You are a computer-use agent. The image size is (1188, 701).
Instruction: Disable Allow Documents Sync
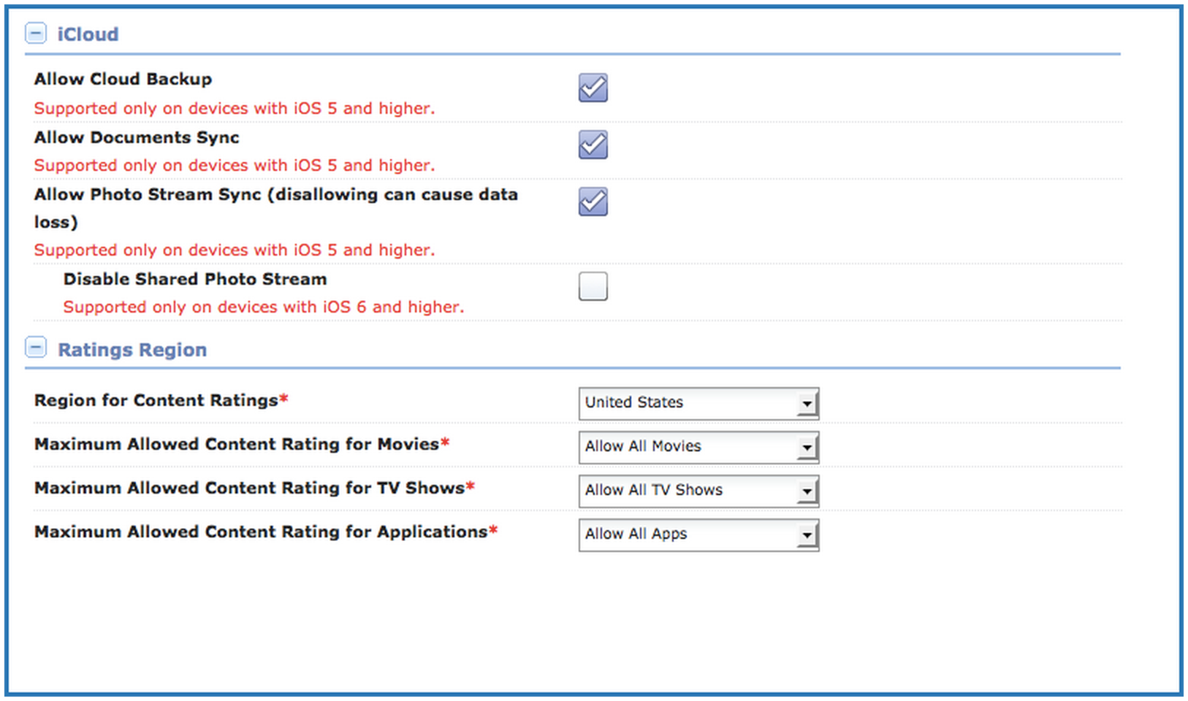(592, 145)
